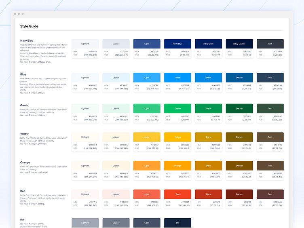The image size is (304, 228).
Task: Click the Green section heading on the left
Action: (x=25, y=105)
